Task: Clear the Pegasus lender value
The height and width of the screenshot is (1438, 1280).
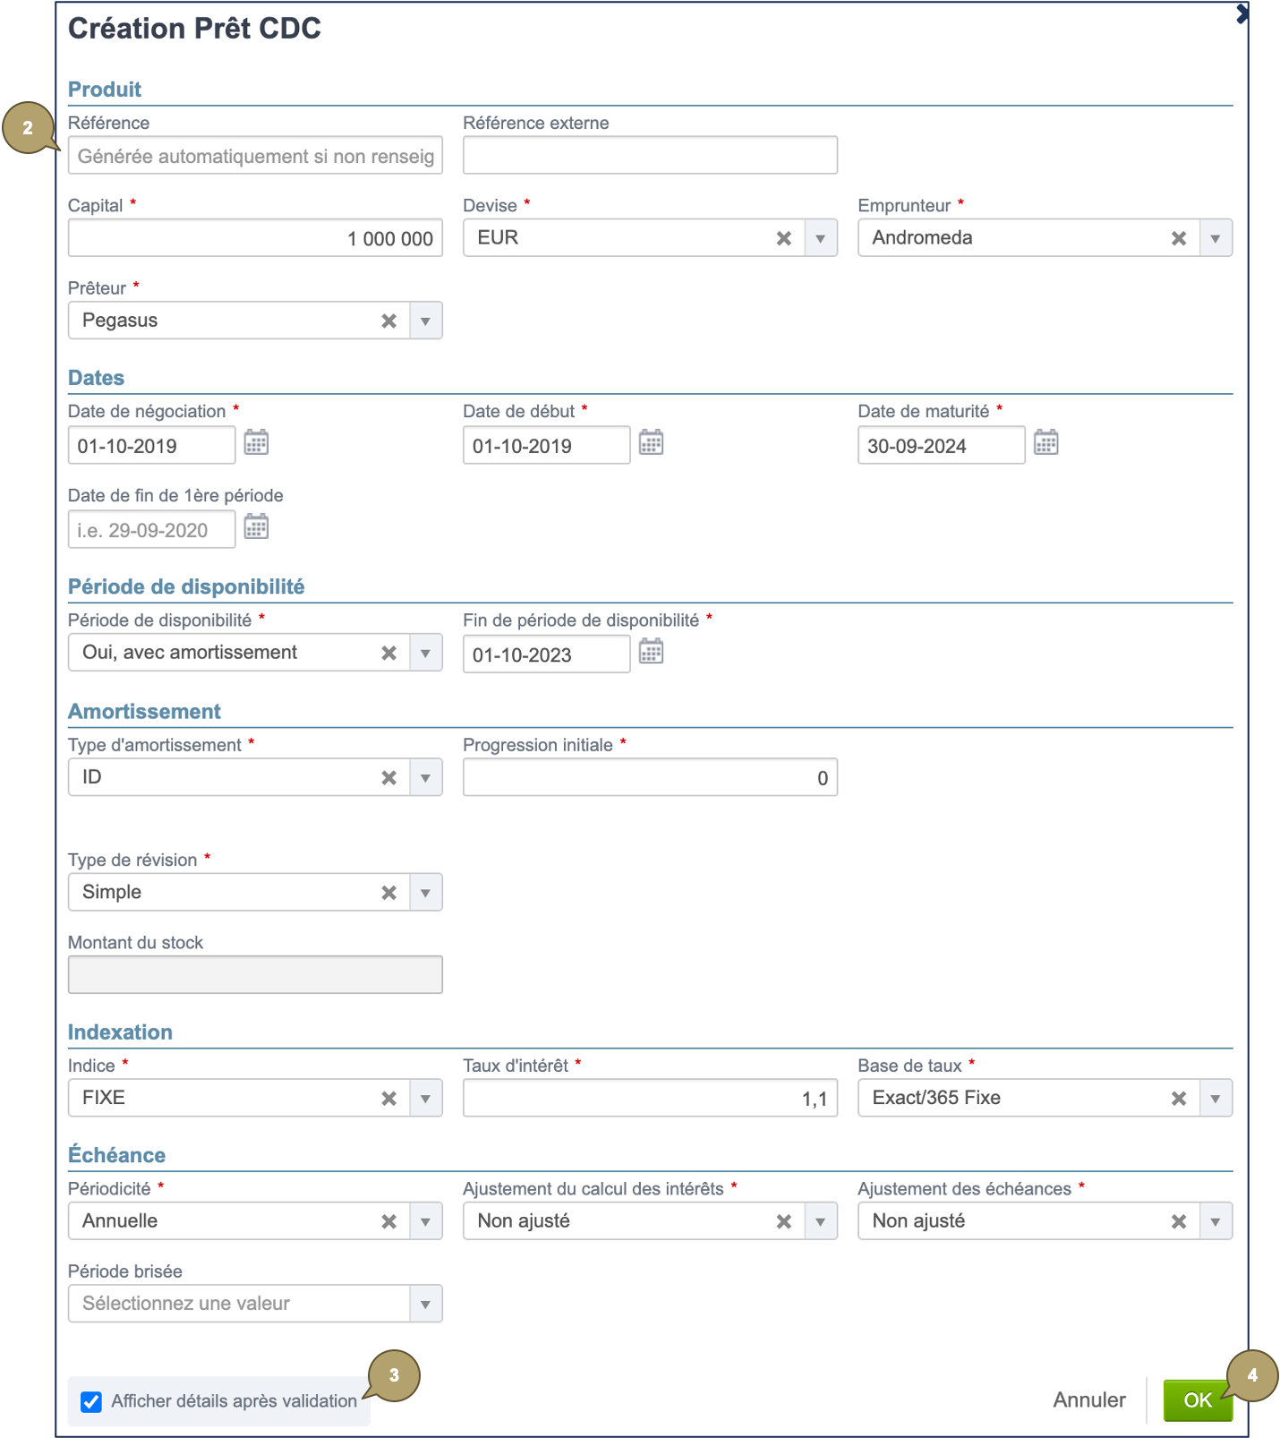Action: coord(388,321)
